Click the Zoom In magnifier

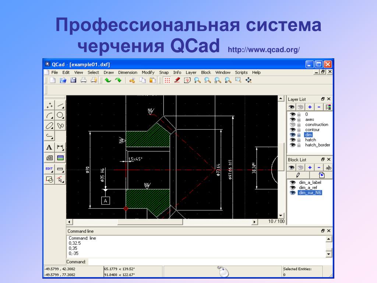pos(197,80)
